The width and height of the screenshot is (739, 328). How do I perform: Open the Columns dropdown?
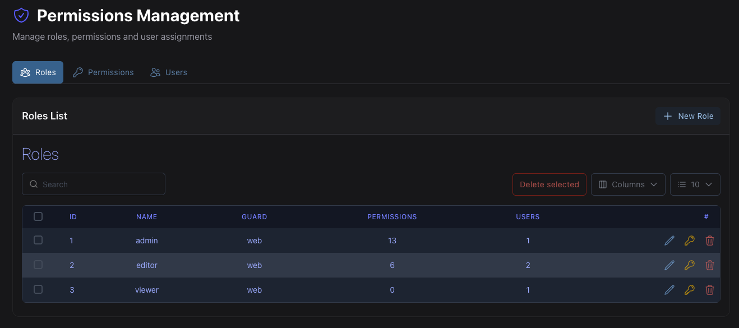click(x=628, y=184)
